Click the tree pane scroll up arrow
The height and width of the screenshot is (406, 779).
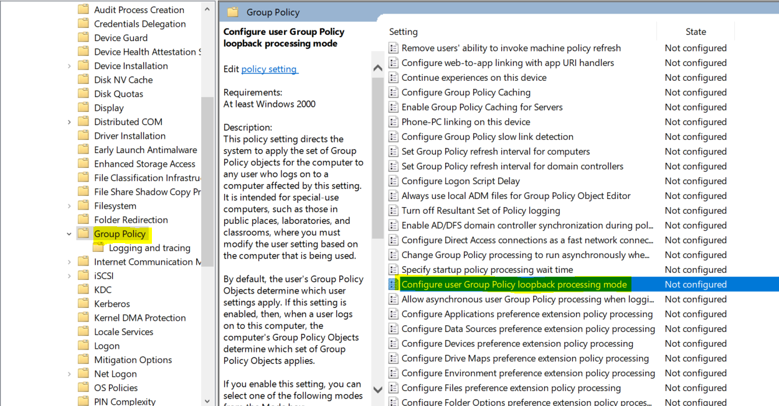point(207,10)
